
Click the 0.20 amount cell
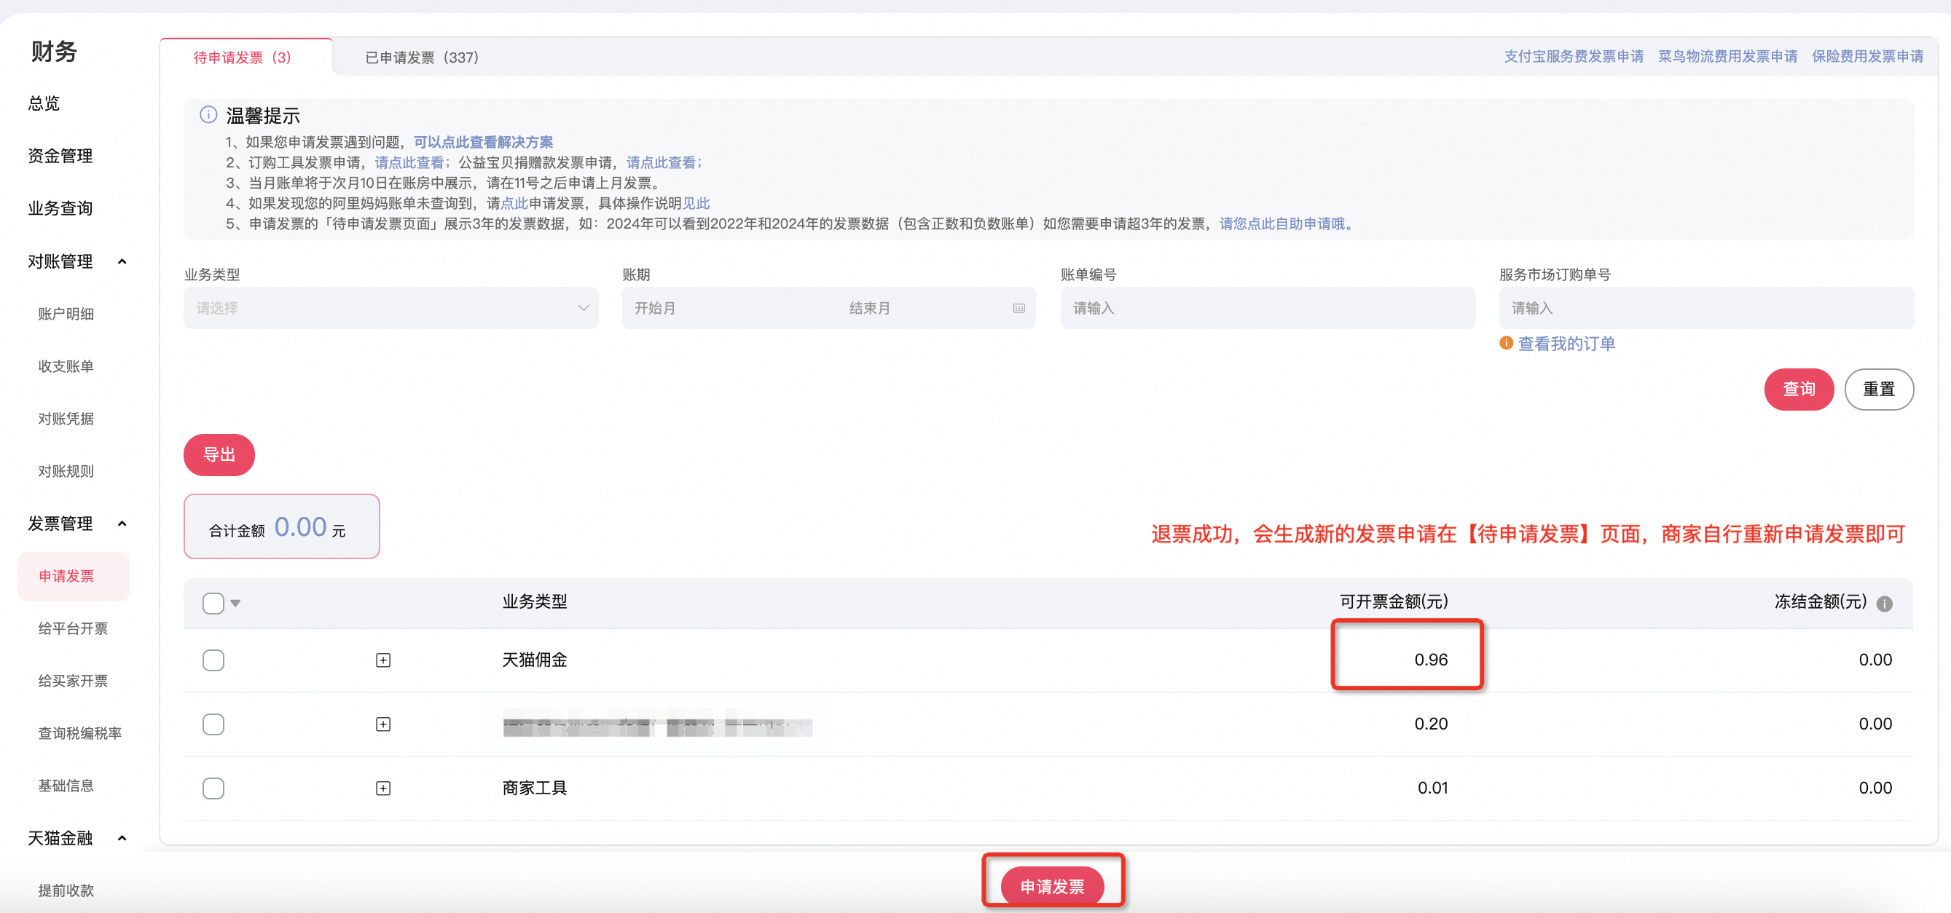[1431, 724]
